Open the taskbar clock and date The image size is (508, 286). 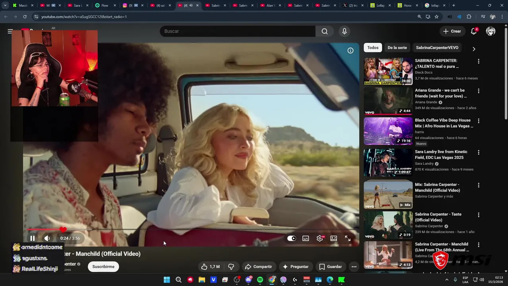pos(495,280)
